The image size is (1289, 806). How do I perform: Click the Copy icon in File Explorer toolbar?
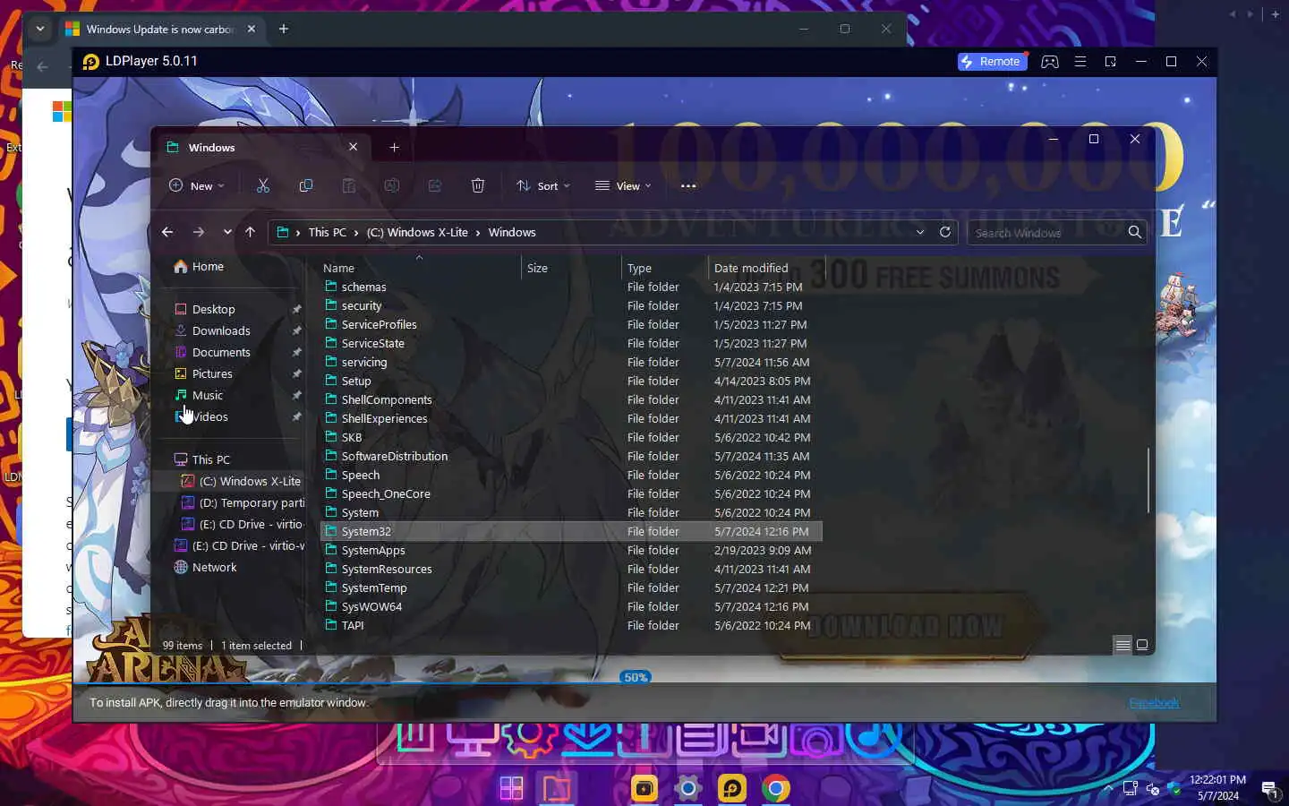click(306, 185)
